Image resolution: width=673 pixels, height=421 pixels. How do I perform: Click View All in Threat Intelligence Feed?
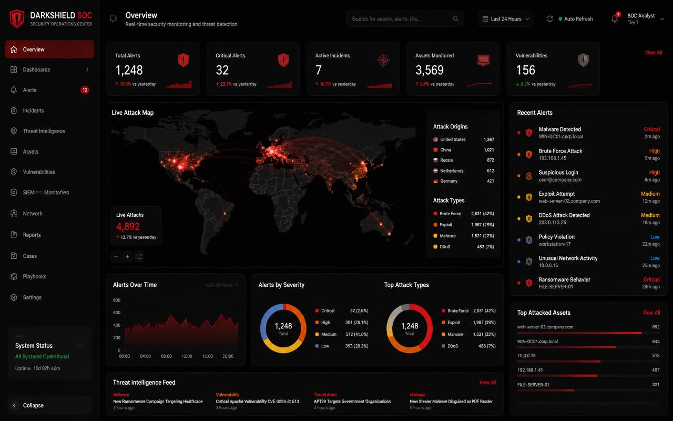pyautogui.click(x=488, y=383)
